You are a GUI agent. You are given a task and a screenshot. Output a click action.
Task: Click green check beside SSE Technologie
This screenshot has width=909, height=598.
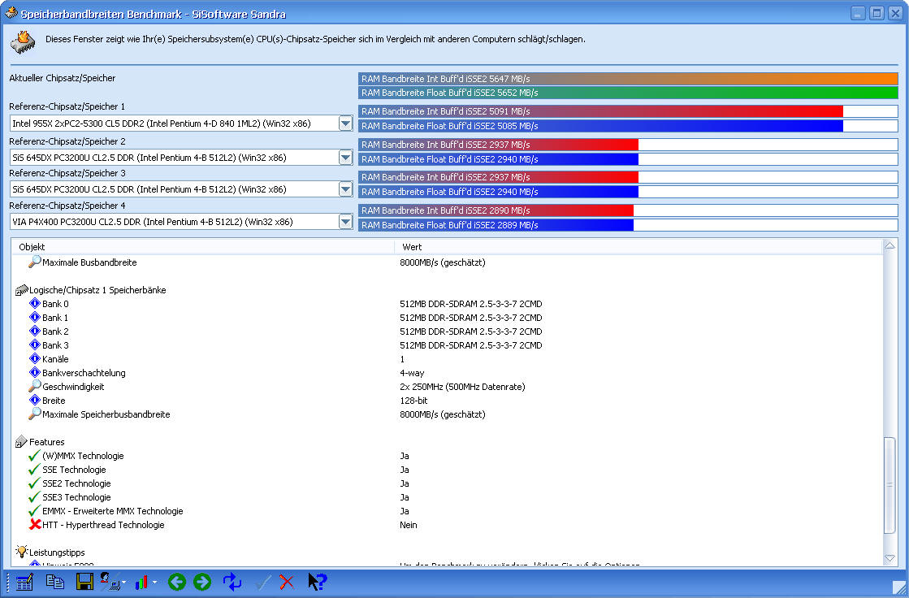(34, 470)
